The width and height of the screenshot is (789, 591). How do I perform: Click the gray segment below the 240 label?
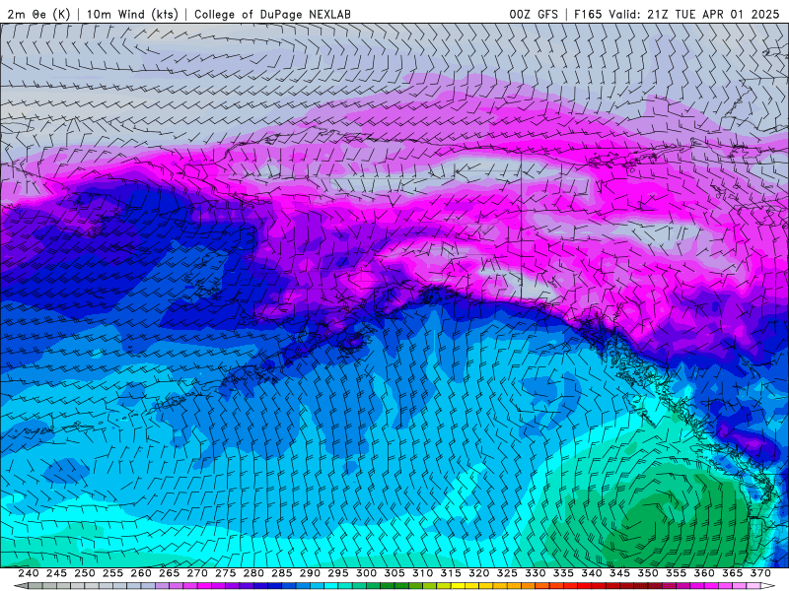(x=36, y=586)
